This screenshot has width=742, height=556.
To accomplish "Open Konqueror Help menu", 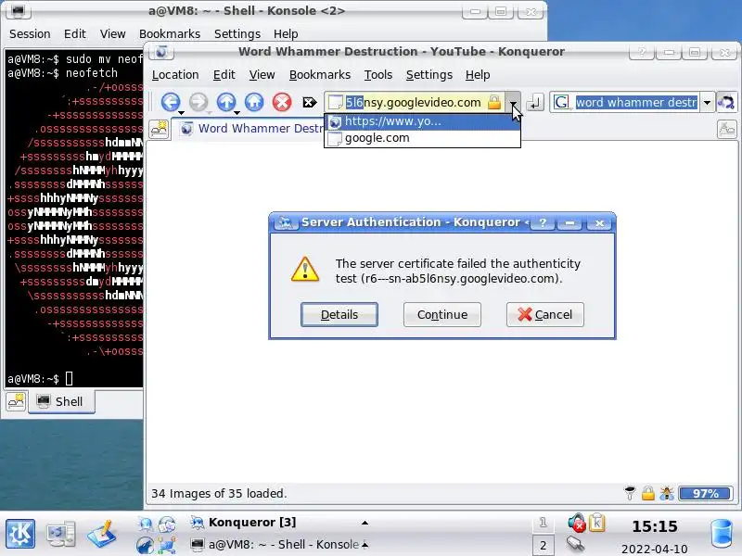I will [478, 75].
